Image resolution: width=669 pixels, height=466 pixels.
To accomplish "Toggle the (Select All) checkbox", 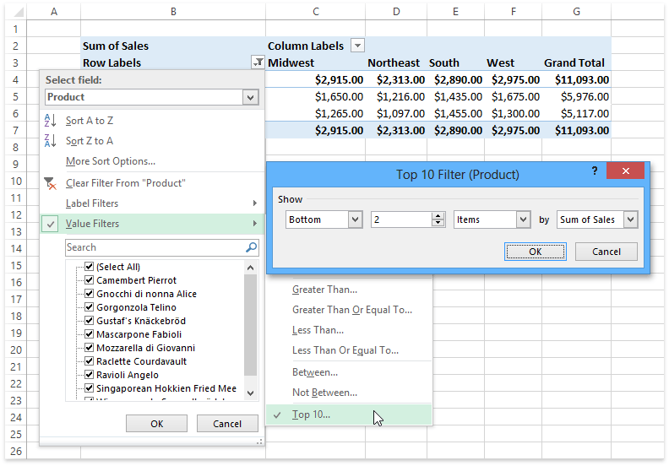I will (x=90, y=267).
